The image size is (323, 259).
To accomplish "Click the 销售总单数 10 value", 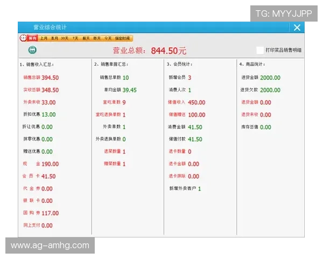I will click(125, 78).
